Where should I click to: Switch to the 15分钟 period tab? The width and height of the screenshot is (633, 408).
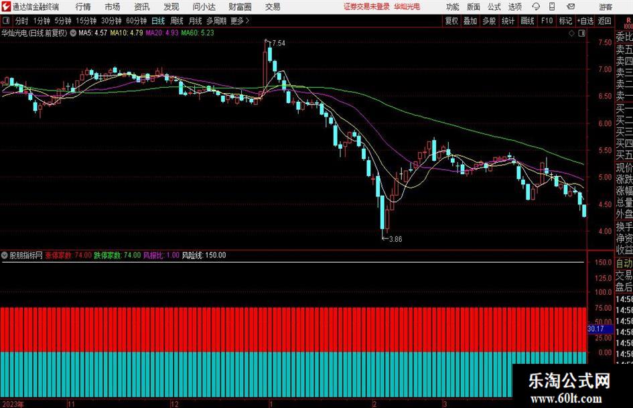click(86, 21)
